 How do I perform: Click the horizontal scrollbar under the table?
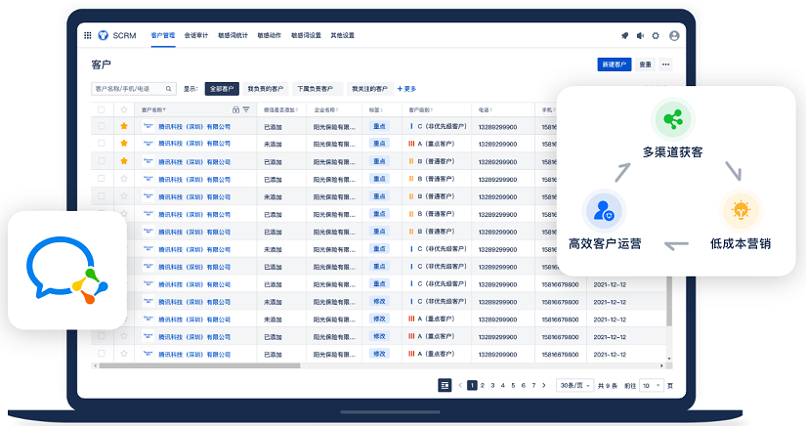(293, 366)
